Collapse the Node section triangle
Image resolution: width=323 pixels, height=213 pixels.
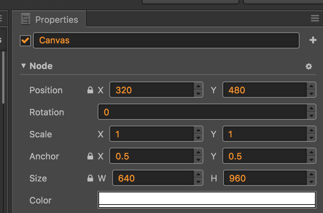coord(23,66)
